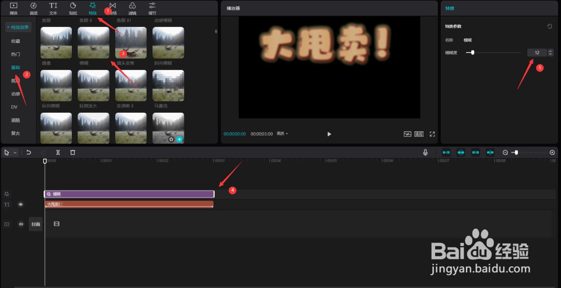Toggle preview axis on timeline

point(490,152)
